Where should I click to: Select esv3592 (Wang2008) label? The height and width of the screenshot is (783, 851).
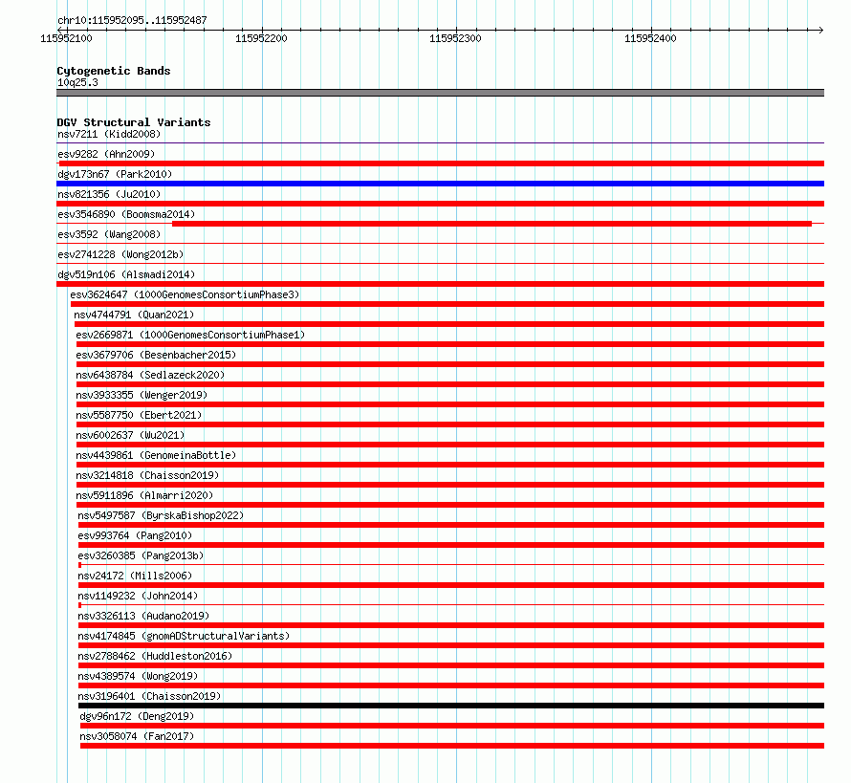(x=109, y=234)
